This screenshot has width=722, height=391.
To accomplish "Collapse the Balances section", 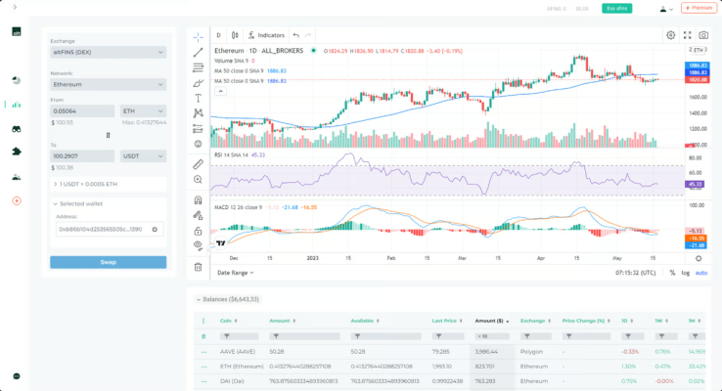I will click(x=228, y=299).
